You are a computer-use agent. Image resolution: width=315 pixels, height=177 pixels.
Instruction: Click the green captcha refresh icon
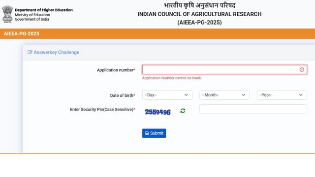click(x=183, y=111)
